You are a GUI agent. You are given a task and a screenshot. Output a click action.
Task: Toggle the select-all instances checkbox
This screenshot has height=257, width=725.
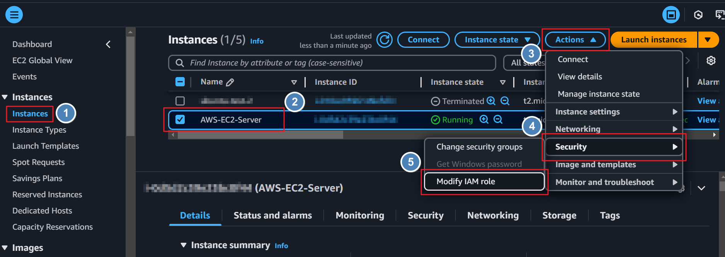pos(180,82)
